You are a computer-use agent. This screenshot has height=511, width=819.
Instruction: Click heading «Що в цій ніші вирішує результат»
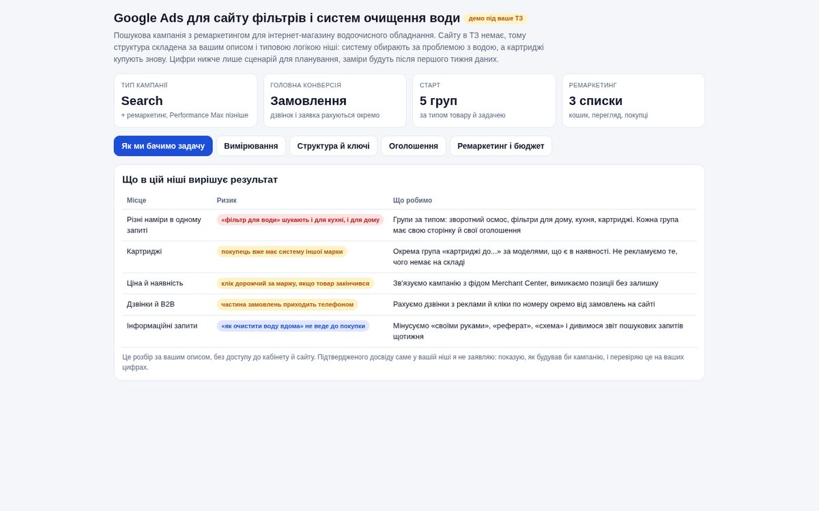(x=200, y=179)
